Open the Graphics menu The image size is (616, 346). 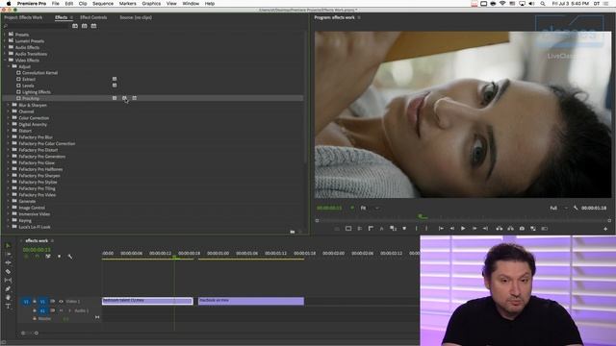click(x=151, y=4)
